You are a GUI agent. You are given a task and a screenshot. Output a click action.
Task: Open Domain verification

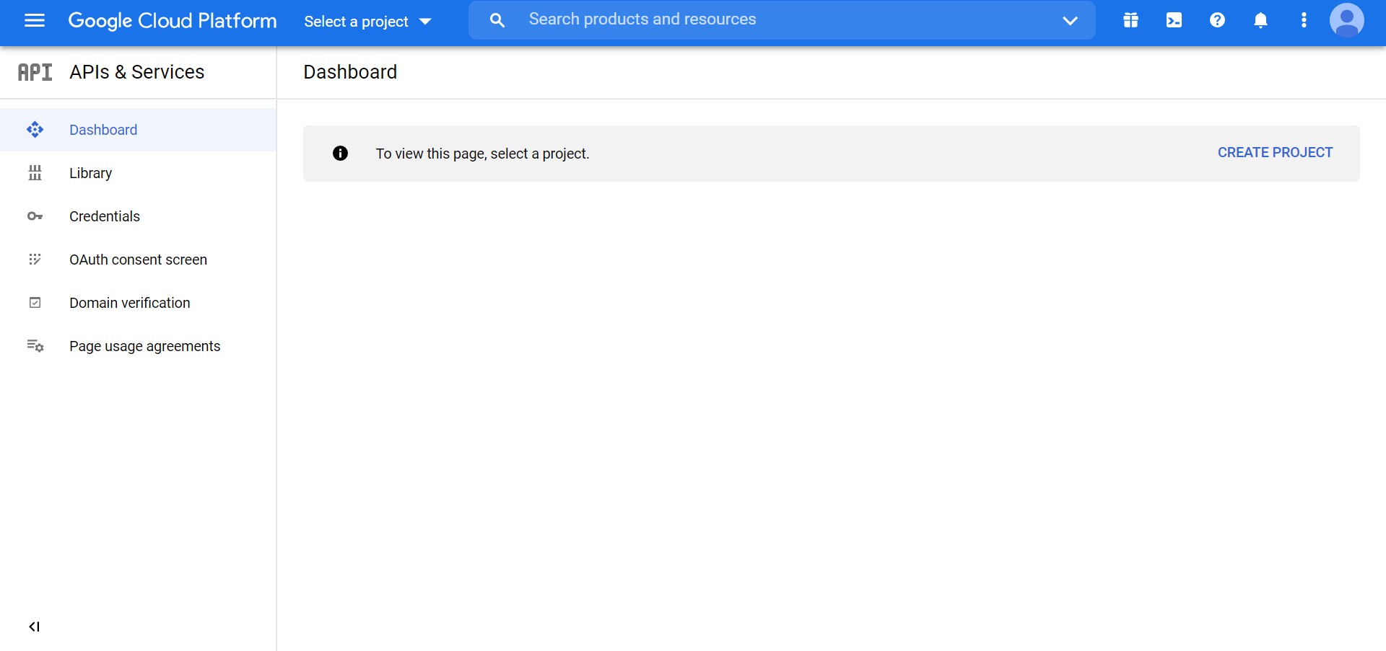138,303
